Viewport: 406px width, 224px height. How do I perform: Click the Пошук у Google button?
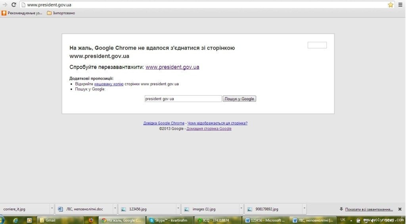[x=239, y=99]
